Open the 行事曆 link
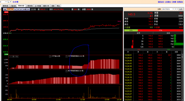This screenshot has height=101, width=185. [x=174, y=2]
